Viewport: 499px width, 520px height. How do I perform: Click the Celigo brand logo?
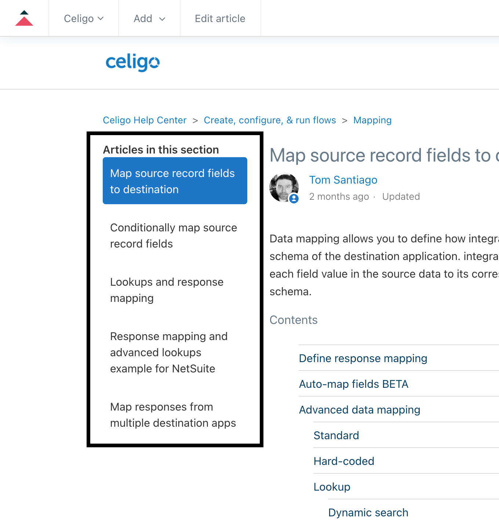[132, 62]
